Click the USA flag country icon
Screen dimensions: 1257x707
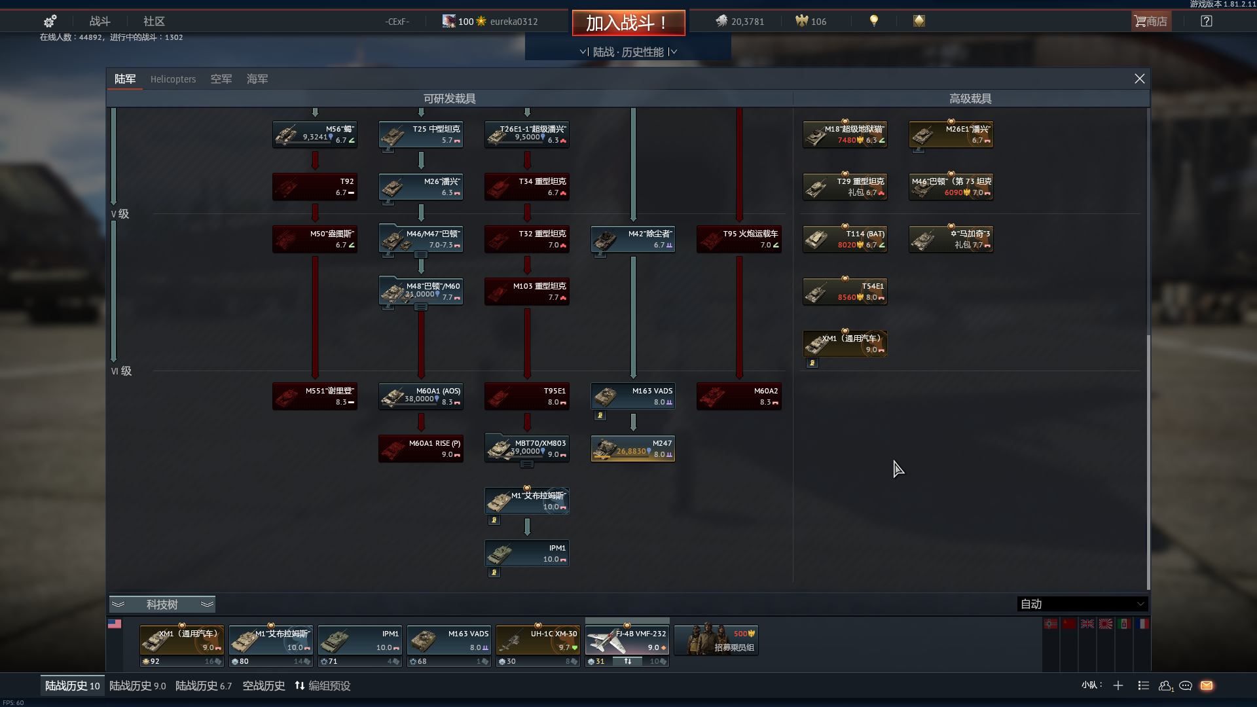[x=115, y=624]
